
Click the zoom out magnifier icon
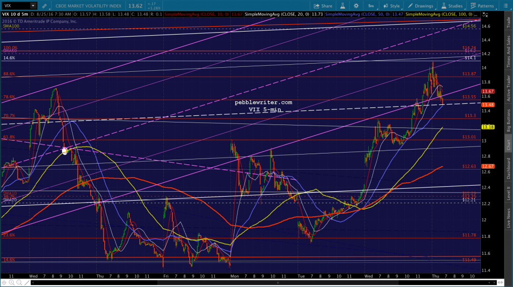pyautogui.click(x=19, y=282)
